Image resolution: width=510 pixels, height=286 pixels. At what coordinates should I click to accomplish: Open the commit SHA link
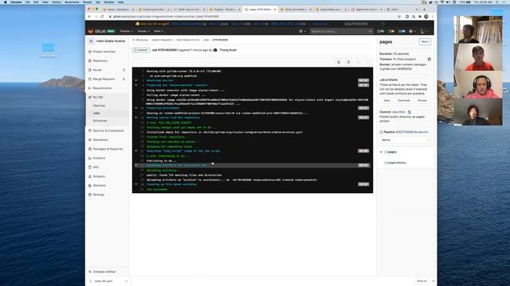pos(398,112)
